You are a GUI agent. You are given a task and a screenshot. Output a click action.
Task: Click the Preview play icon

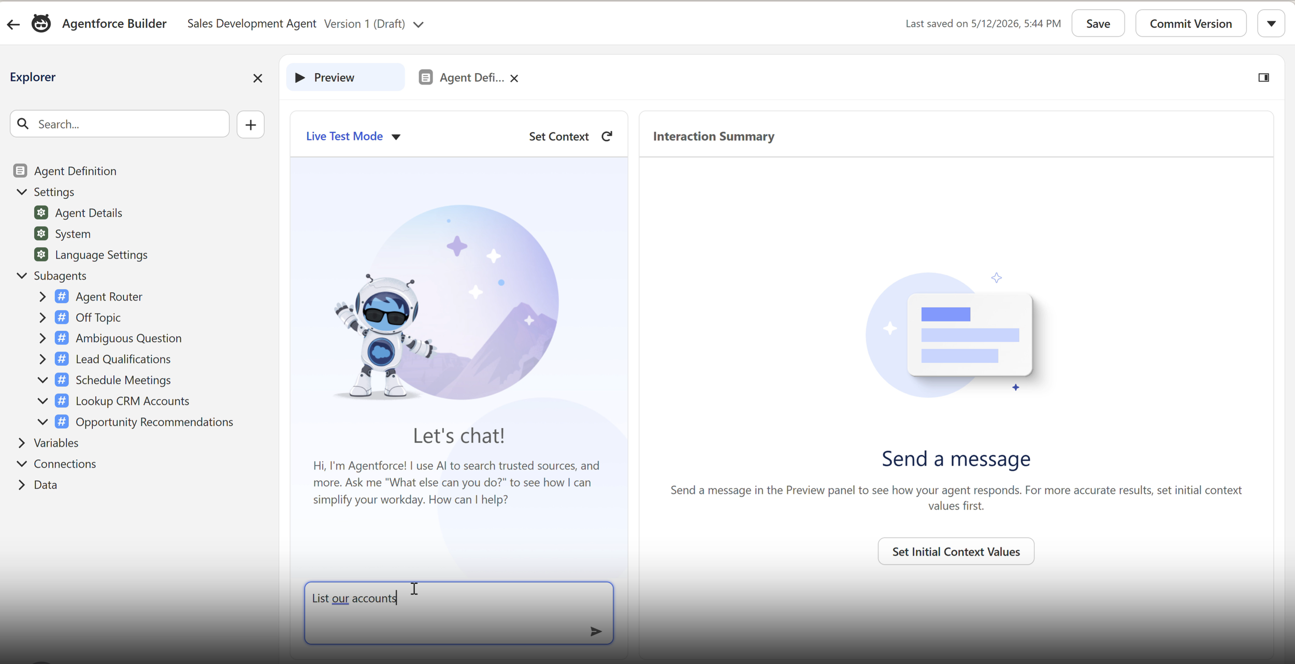300,78
